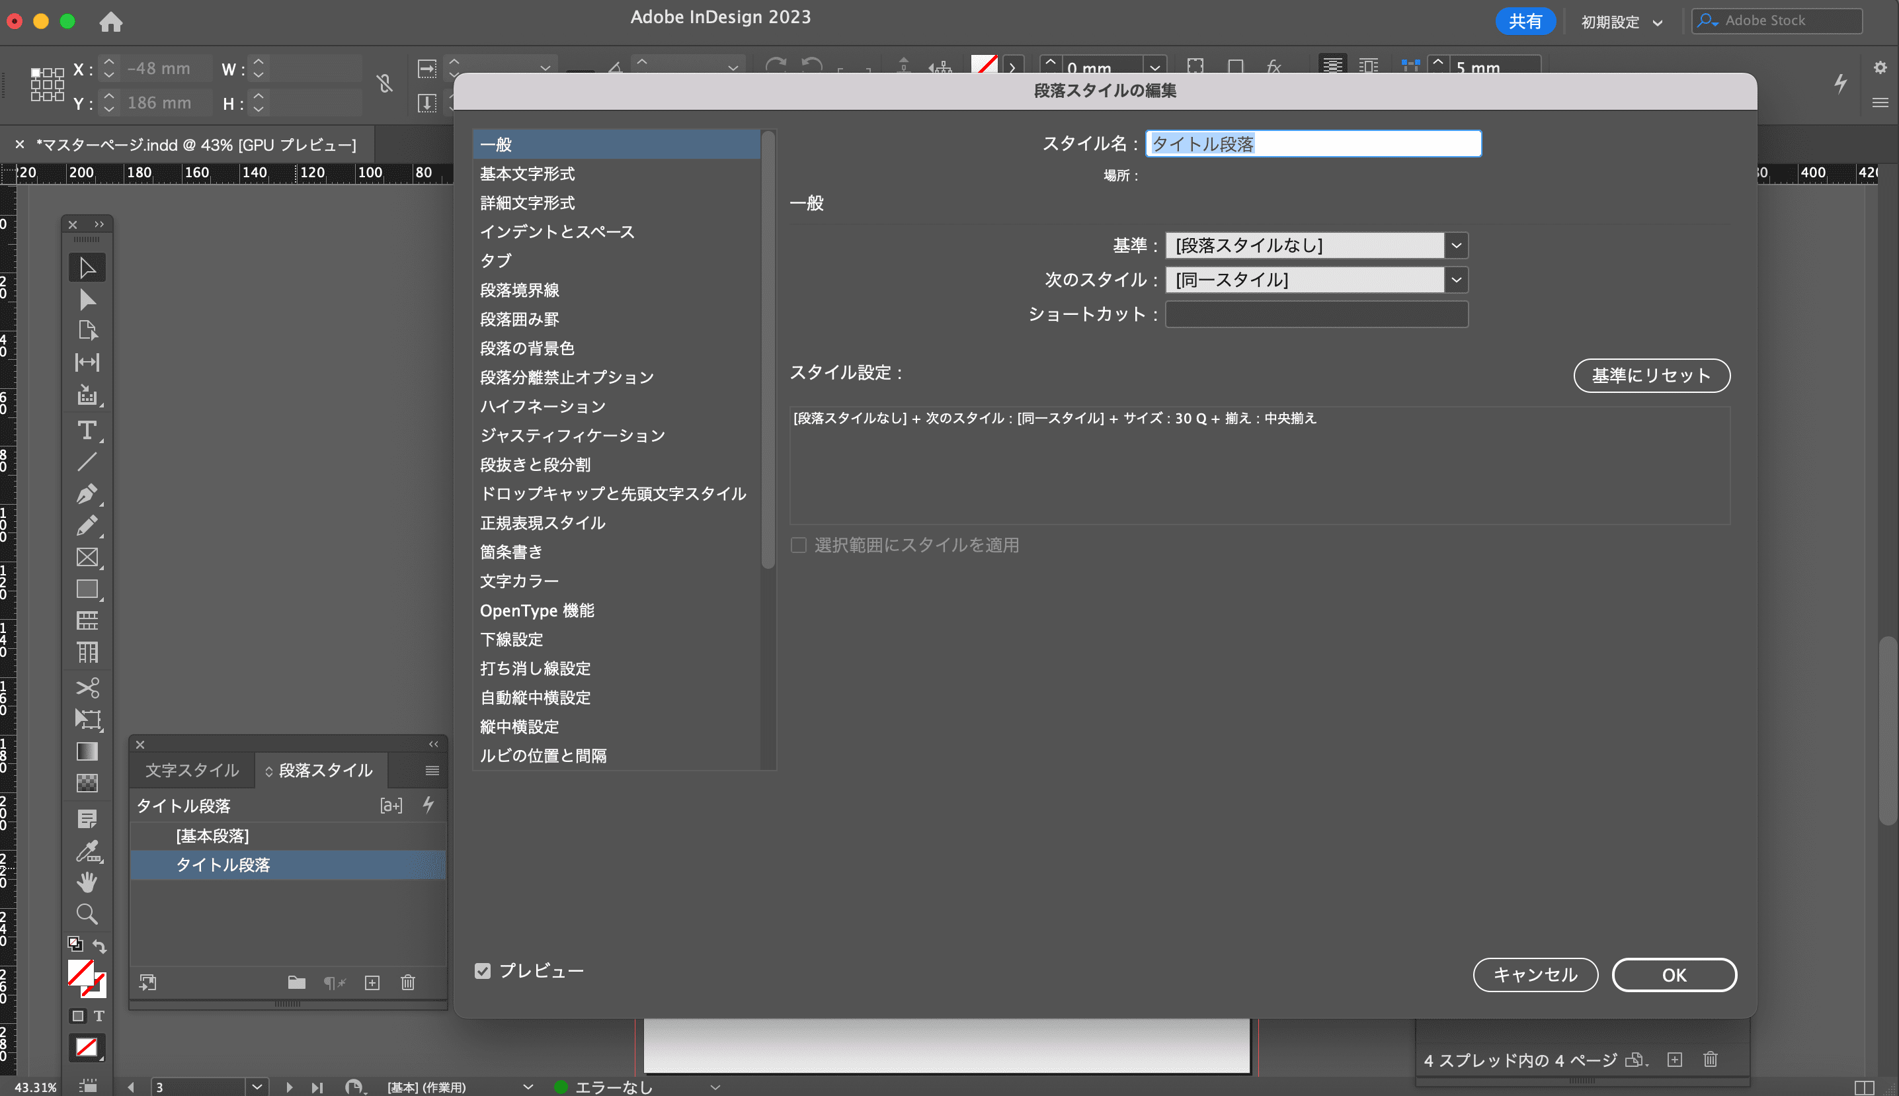Screen dimensions: 1899x1096
Task: Click control bar fill swatch
Action: point(984,64)
